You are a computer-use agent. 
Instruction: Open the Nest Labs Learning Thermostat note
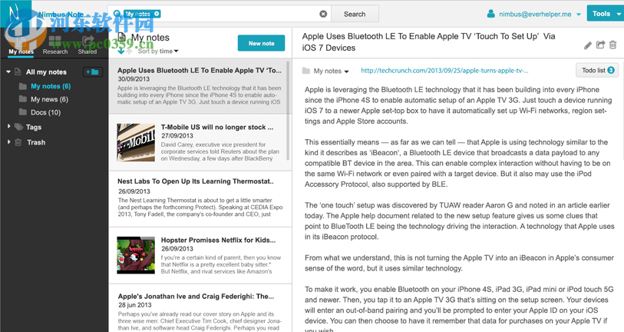tap(200, 198)
